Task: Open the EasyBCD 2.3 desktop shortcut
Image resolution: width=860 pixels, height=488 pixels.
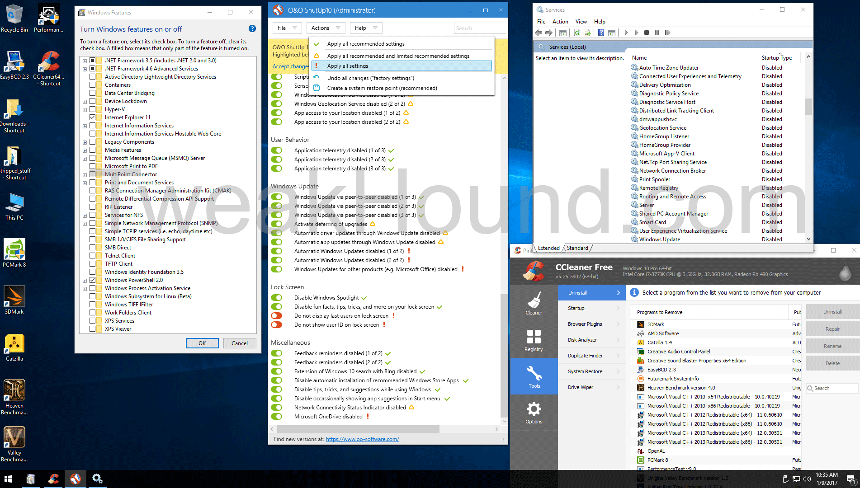Action: [14, 65]
